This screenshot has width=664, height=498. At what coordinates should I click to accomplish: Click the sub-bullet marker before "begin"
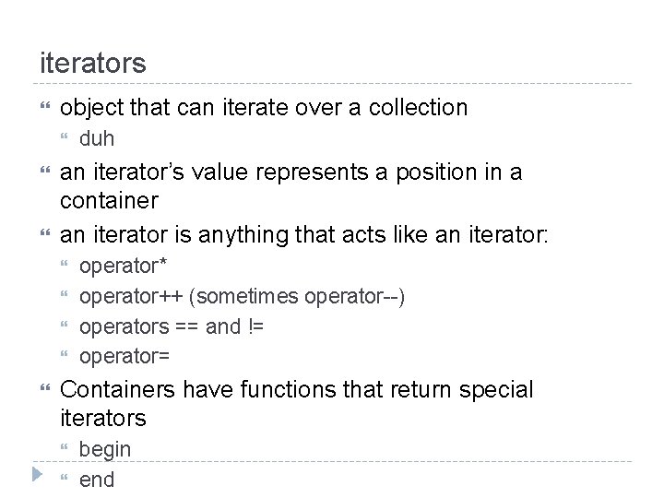point(65,450)
